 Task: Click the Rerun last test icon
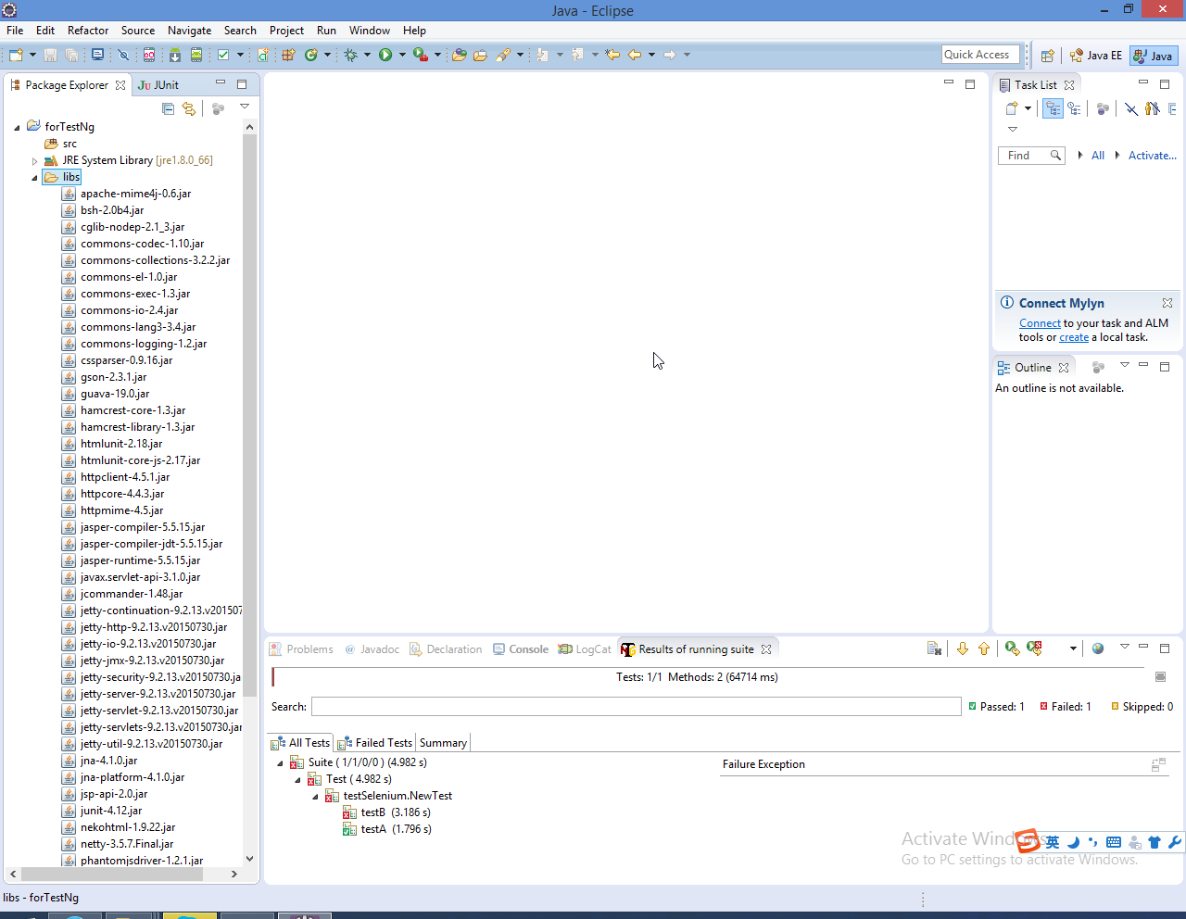1012,648
